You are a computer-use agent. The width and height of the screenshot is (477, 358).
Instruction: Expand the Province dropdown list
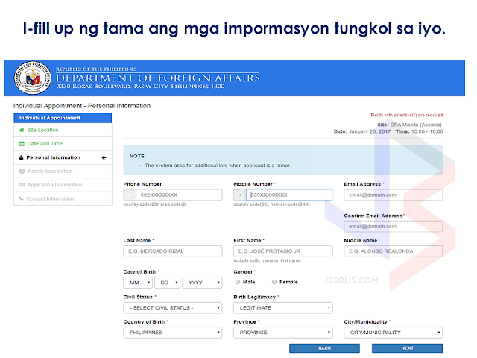tap(283, 333)
